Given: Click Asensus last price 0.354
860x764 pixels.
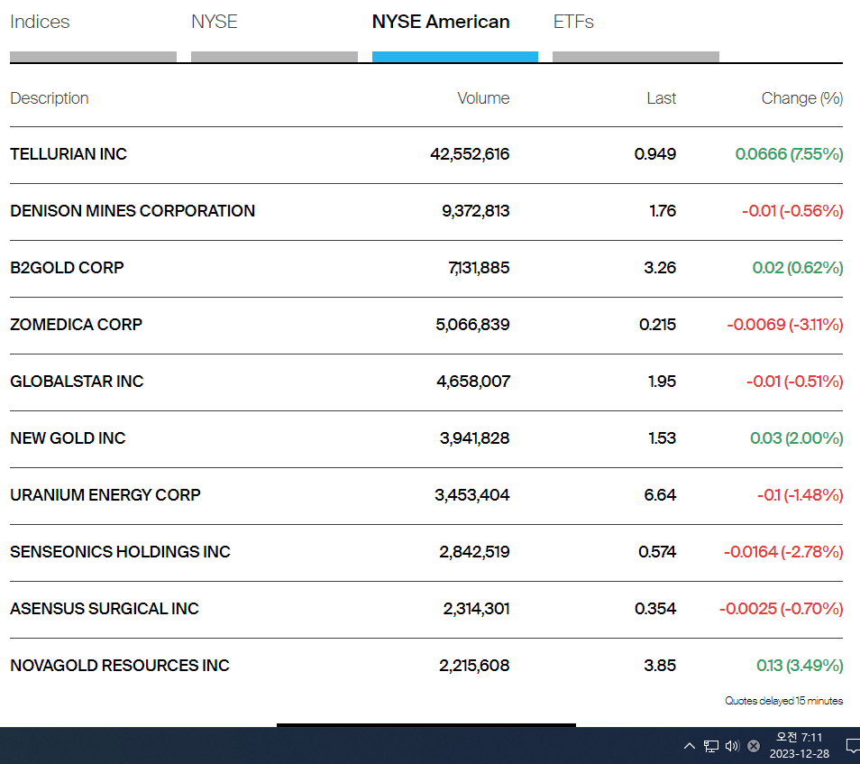Looking at the screenshot, I should point(654,609).
